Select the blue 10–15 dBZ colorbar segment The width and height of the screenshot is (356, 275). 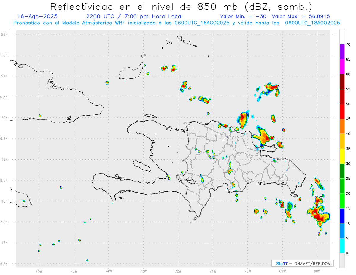(342, 216)
